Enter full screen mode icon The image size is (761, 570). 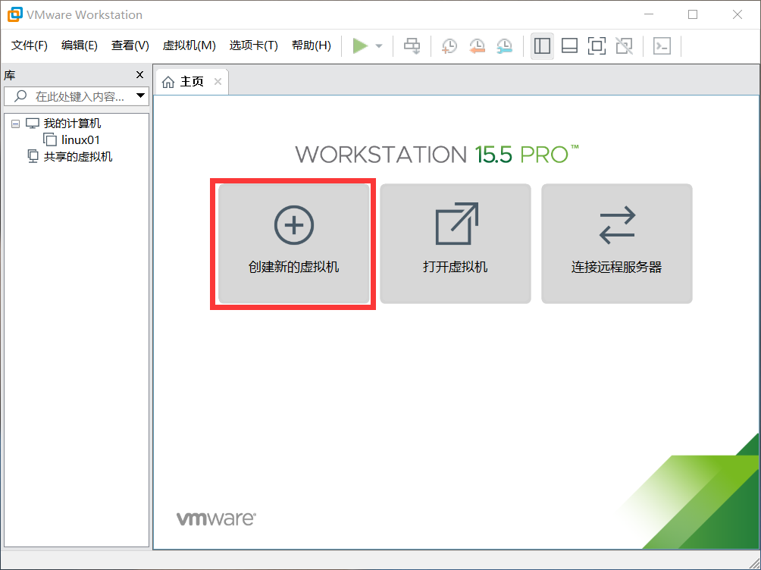[x=597, y=46]
